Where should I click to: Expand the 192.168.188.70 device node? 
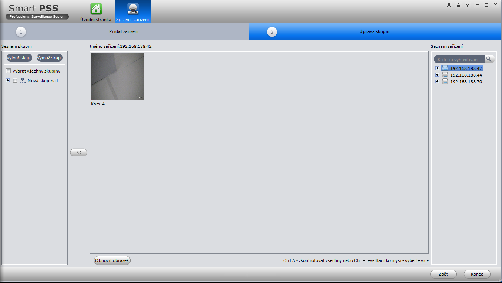[x=437, y=81]
